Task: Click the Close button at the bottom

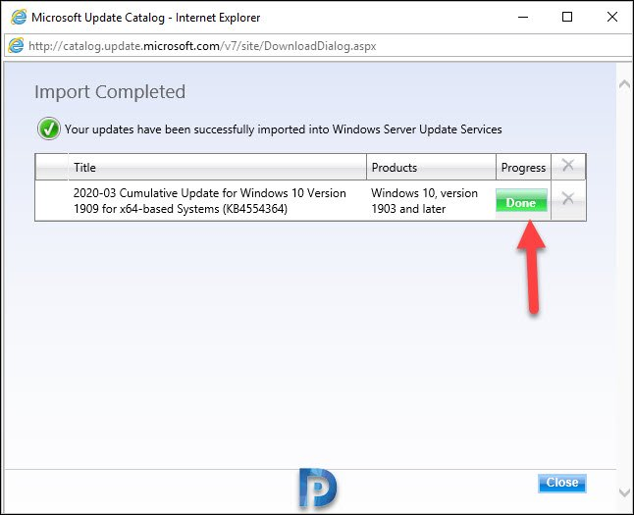Action: click(561, 483)
